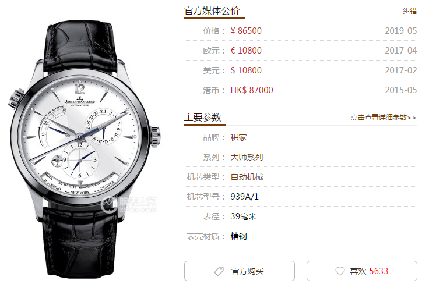
Task: Open the 积家 brand link
Action: pos(238,137)
